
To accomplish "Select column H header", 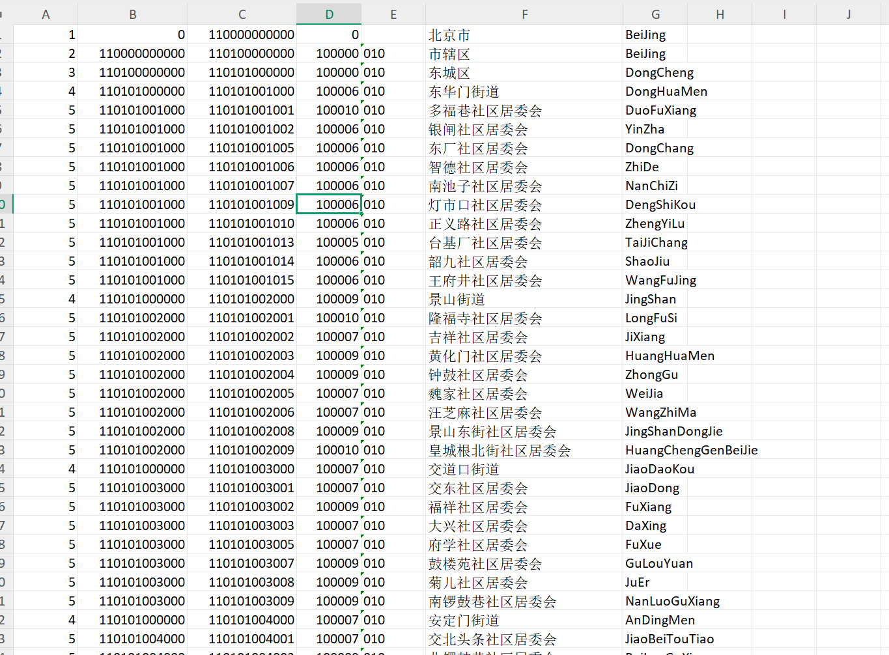I will (720, 14).
